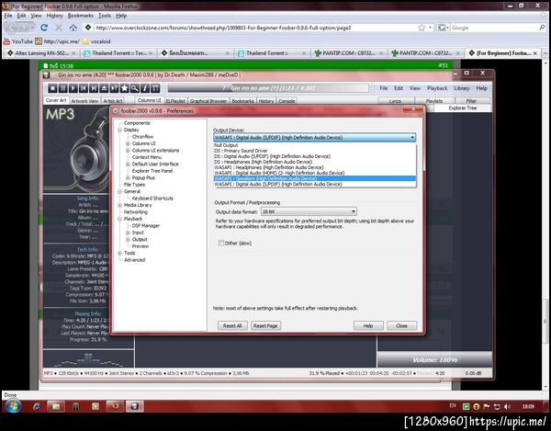This screenshot has height=431, width=551.
Task: Open the Windows Start menu
Action: pos(14,406)
